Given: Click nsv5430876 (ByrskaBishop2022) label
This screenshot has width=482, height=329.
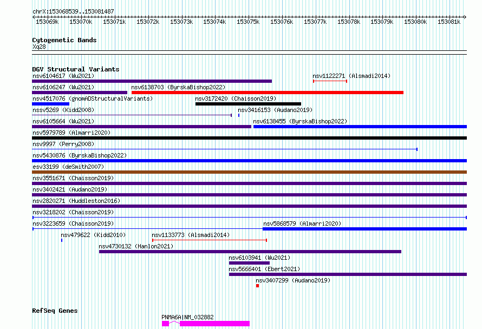Looking at the screenshot, I should tap(80, 155).
